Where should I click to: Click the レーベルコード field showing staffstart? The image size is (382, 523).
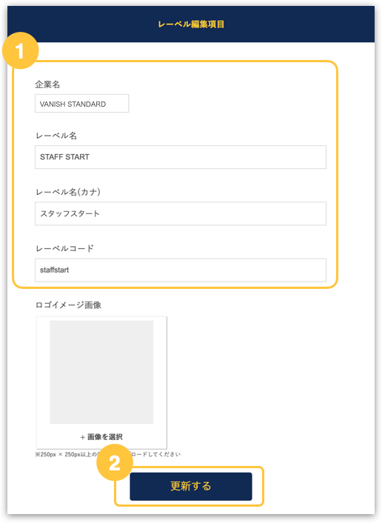[x=181, y=270]
